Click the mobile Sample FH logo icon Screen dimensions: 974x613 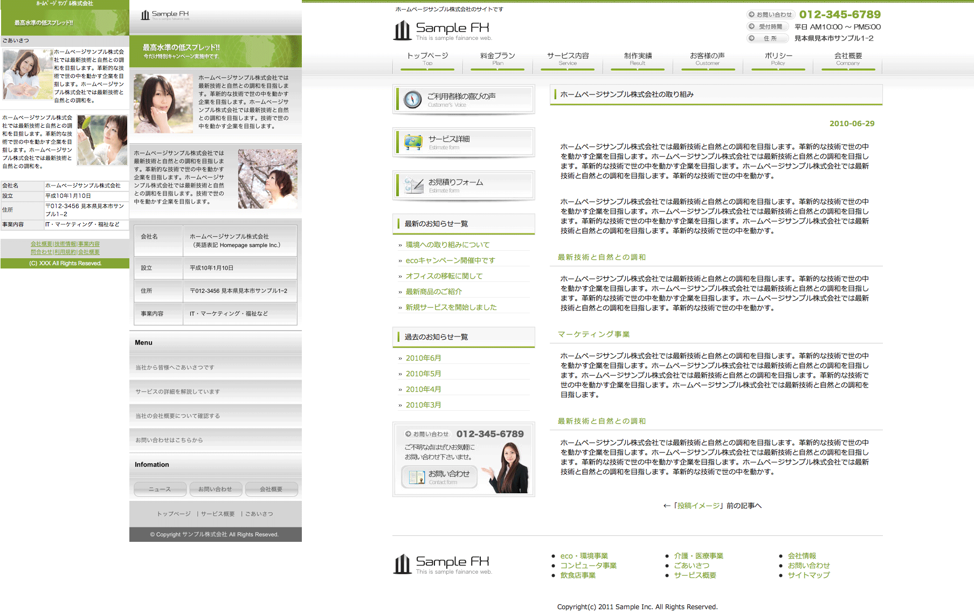145,15
